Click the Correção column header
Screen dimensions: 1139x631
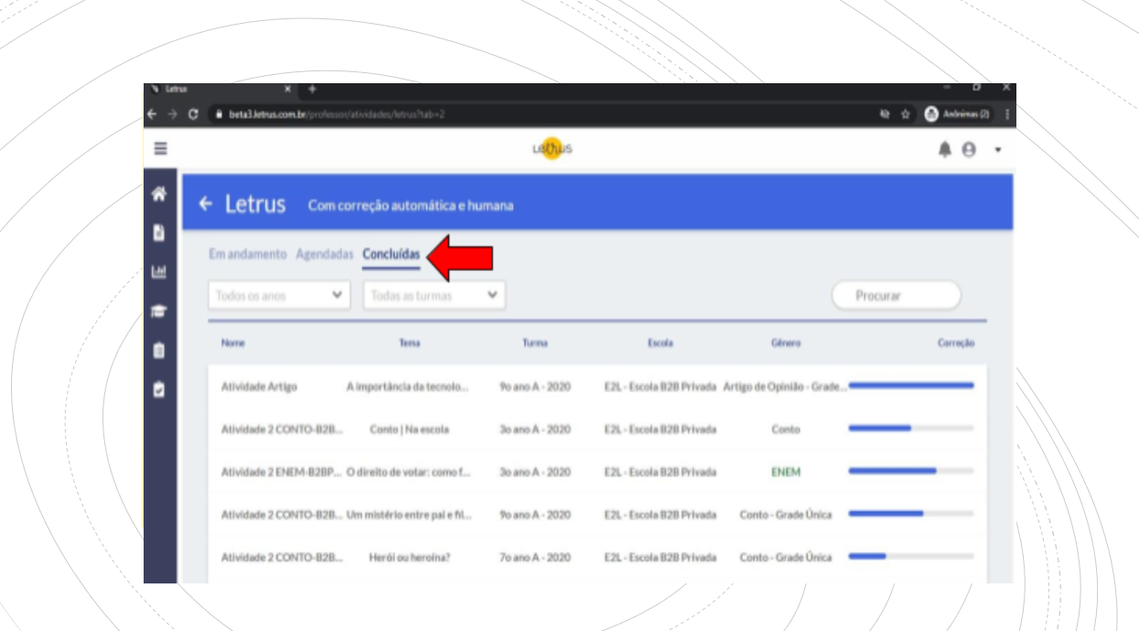point(956,343)
